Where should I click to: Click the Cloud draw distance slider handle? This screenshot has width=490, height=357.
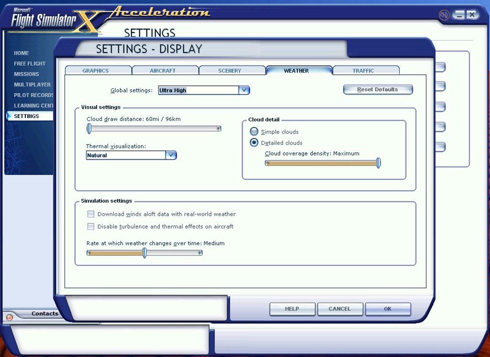click(x=89, y=128)
